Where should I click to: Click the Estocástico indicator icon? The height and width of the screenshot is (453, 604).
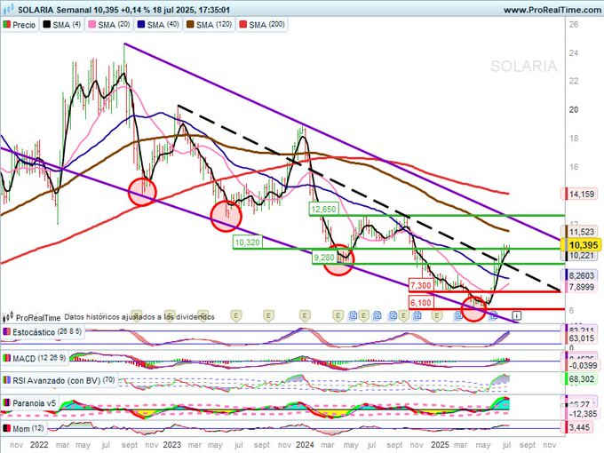pyautogui.click(x=6, y=332)
